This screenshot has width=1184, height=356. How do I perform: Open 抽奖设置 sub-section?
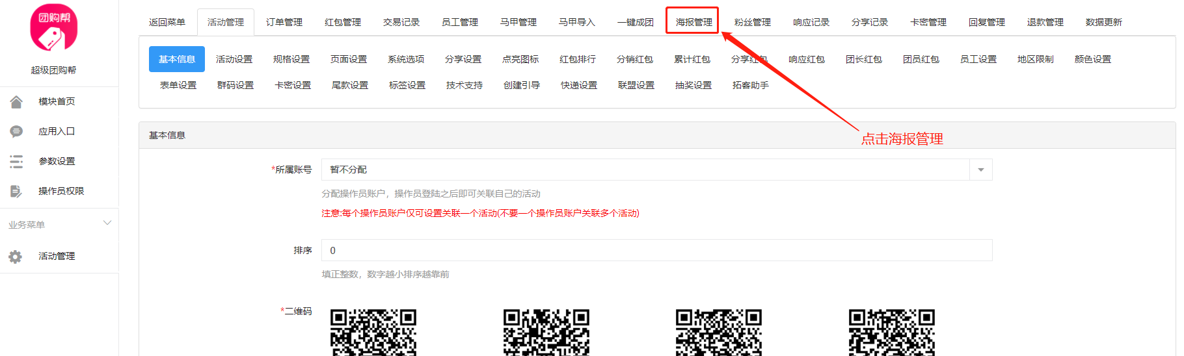[x=693, y=85]
